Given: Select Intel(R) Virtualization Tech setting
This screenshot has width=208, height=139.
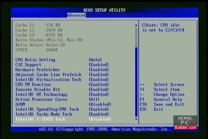Looking at the screenshot, I should 48,80.
